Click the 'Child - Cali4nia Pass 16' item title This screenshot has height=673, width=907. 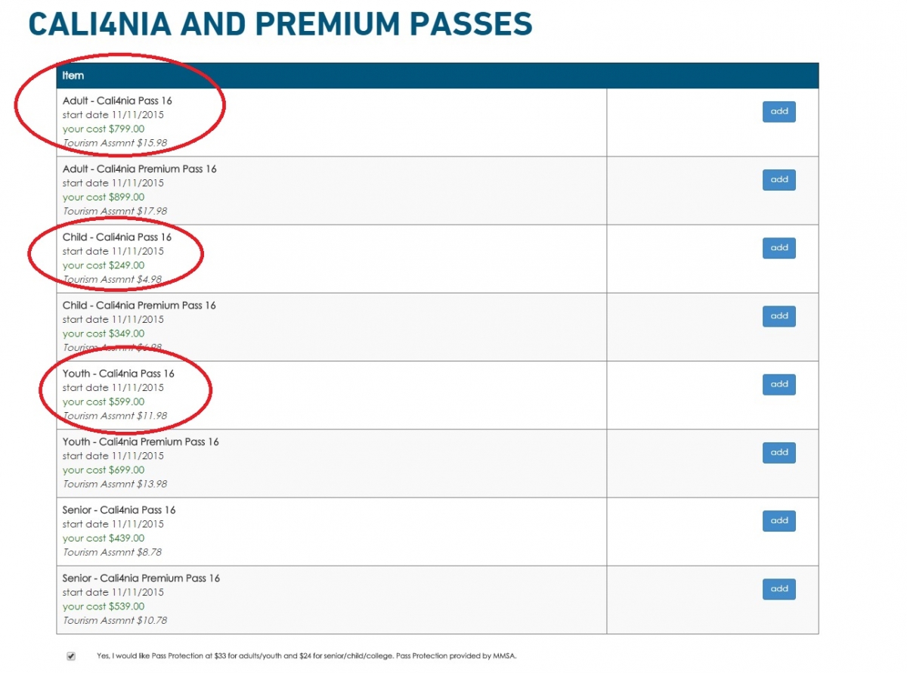click(x=117, y=237)
